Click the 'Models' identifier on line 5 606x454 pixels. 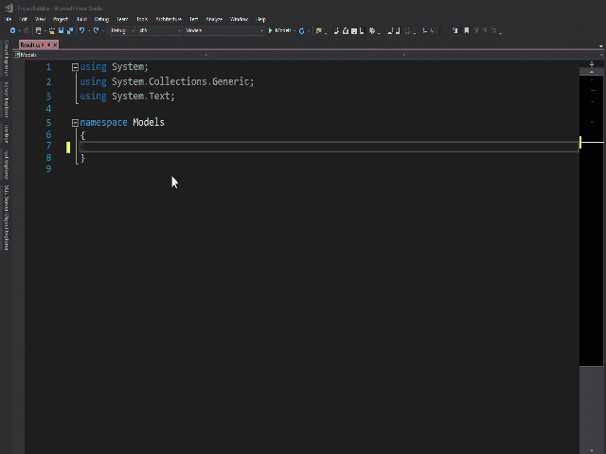coord(149,122)
